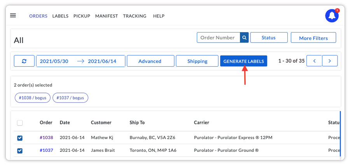Focus the Order Number search field

(218, 38)
